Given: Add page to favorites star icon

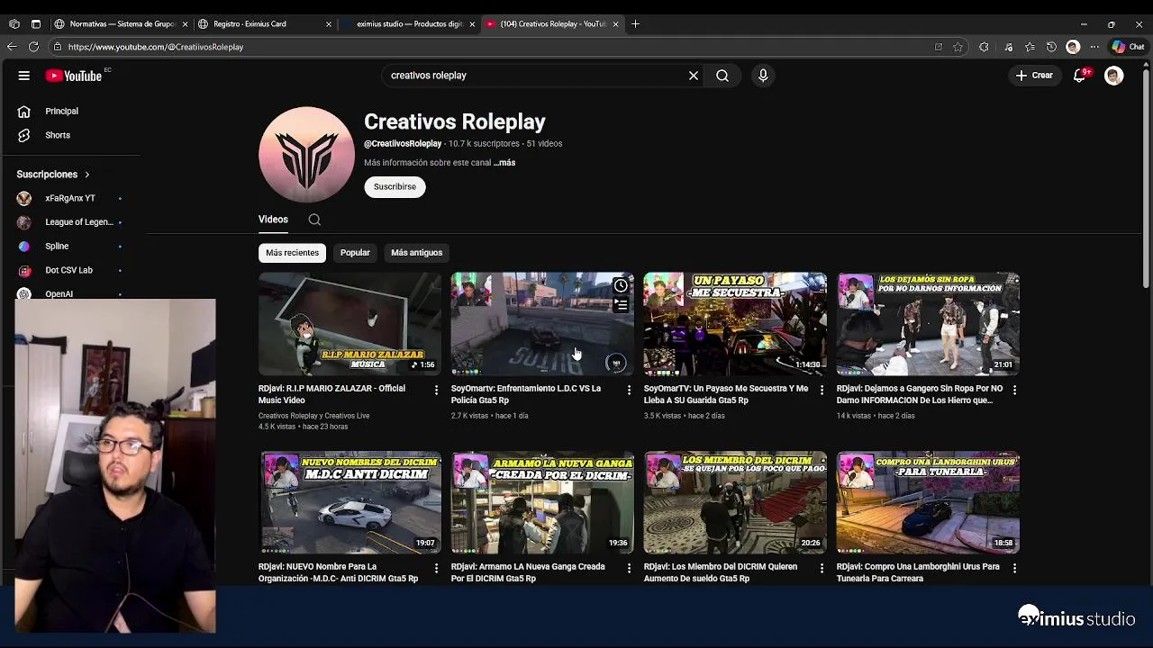Looking at the screenshot, I should click(x=958, y=47).
